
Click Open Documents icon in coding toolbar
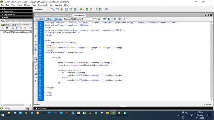[x=36, y=24]
